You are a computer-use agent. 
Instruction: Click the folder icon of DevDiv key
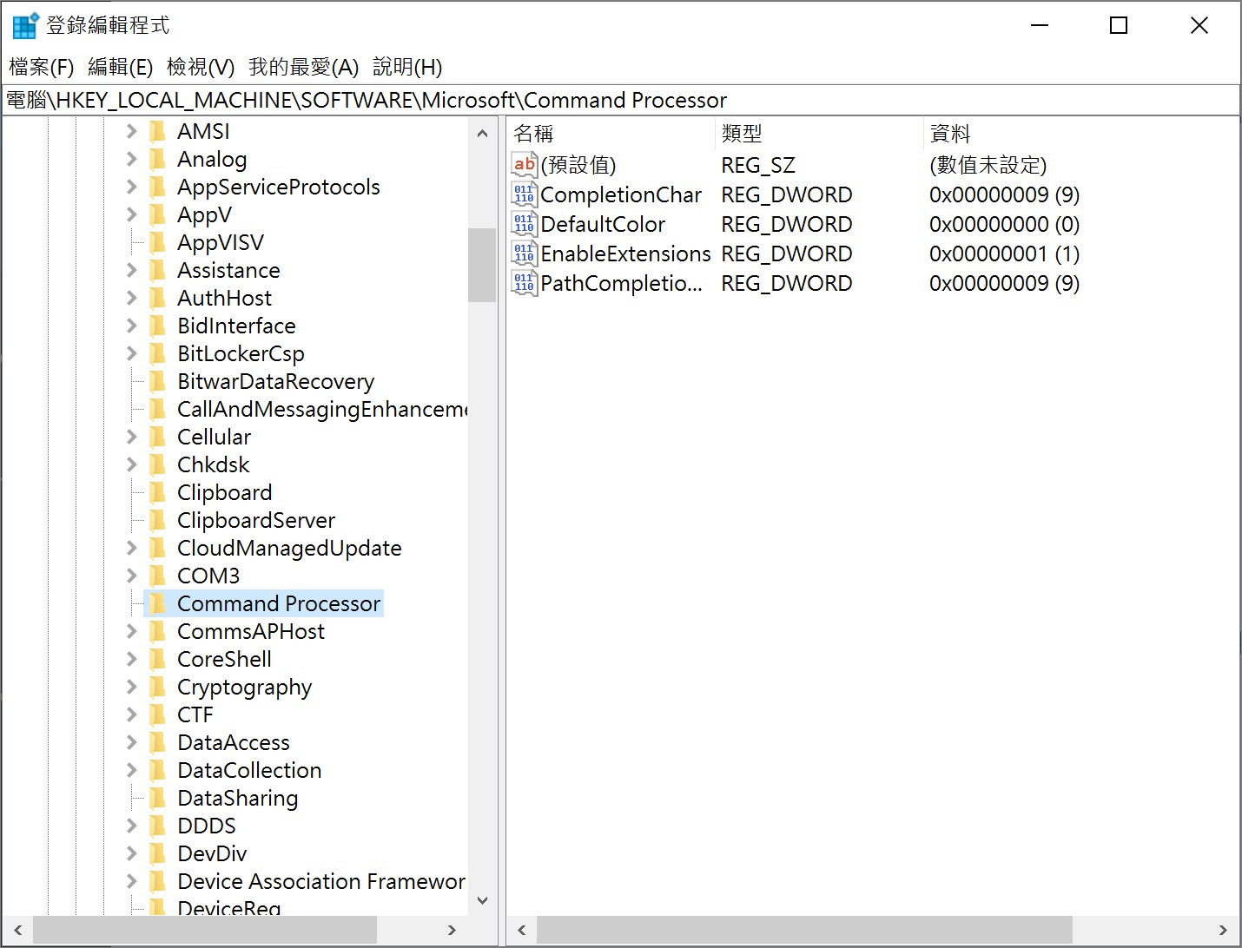(x=157, y=853)
